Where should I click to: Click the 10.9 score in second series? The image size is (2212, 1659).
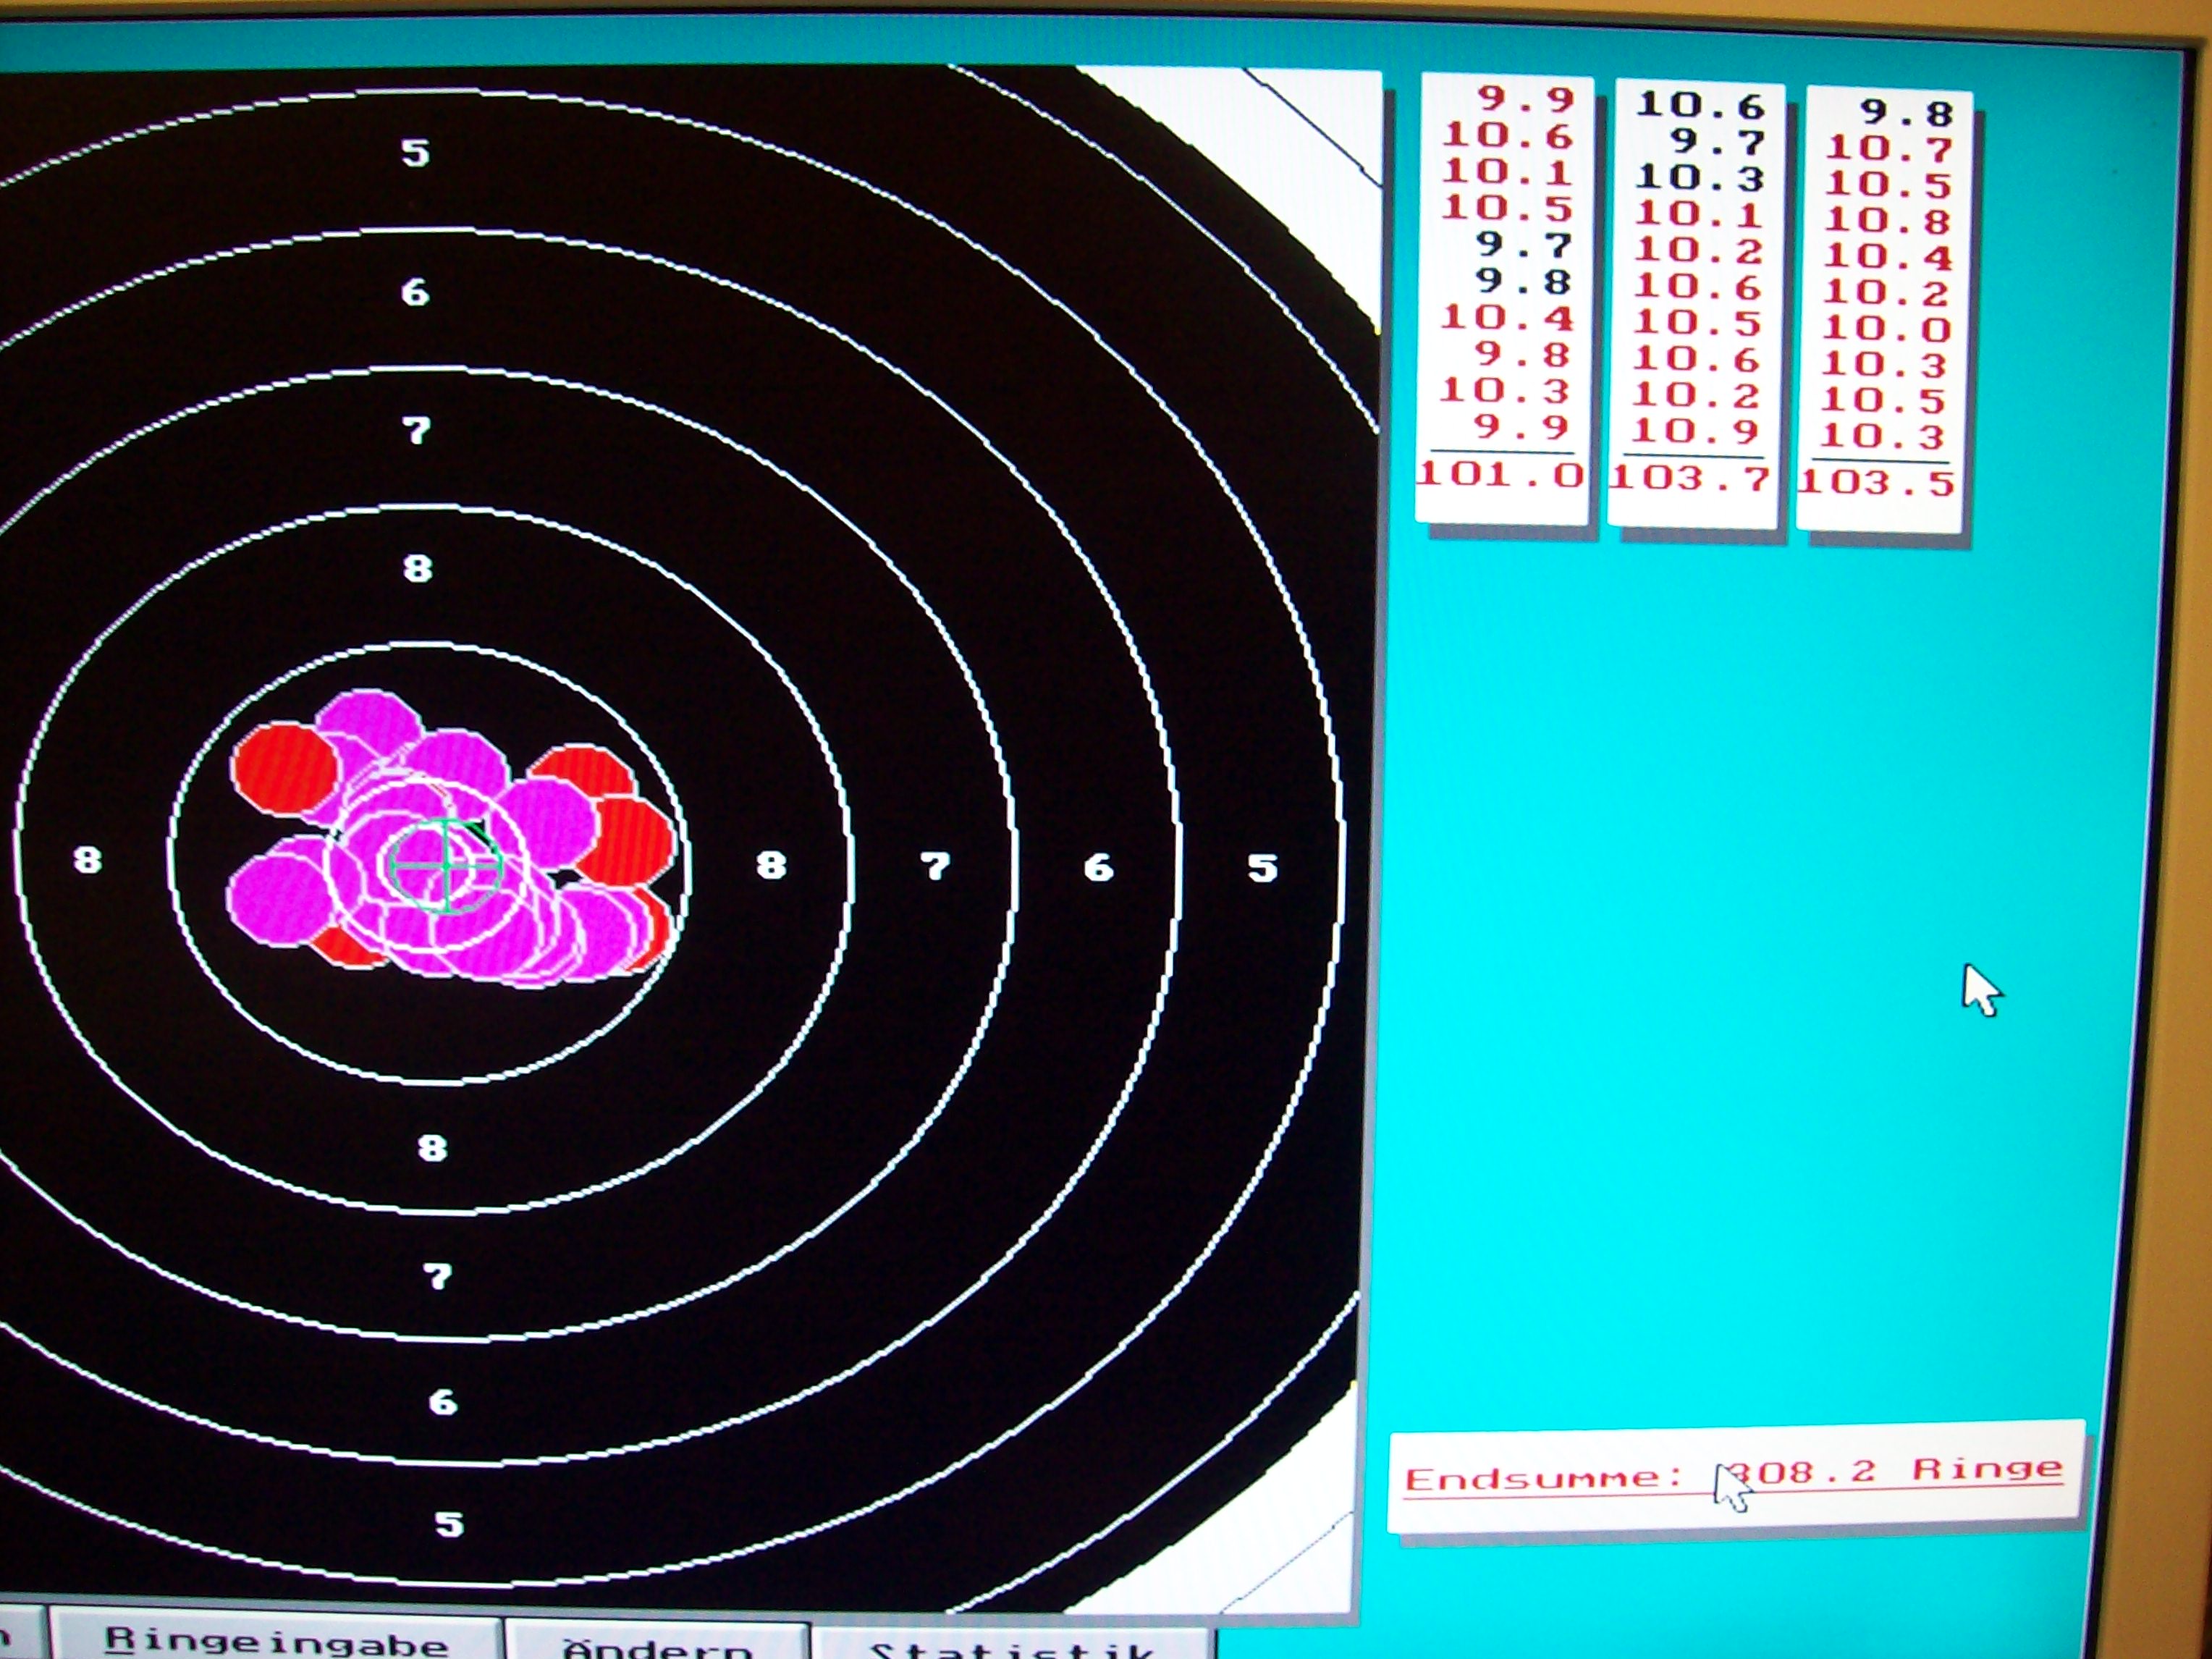(x=1696, y=431)
